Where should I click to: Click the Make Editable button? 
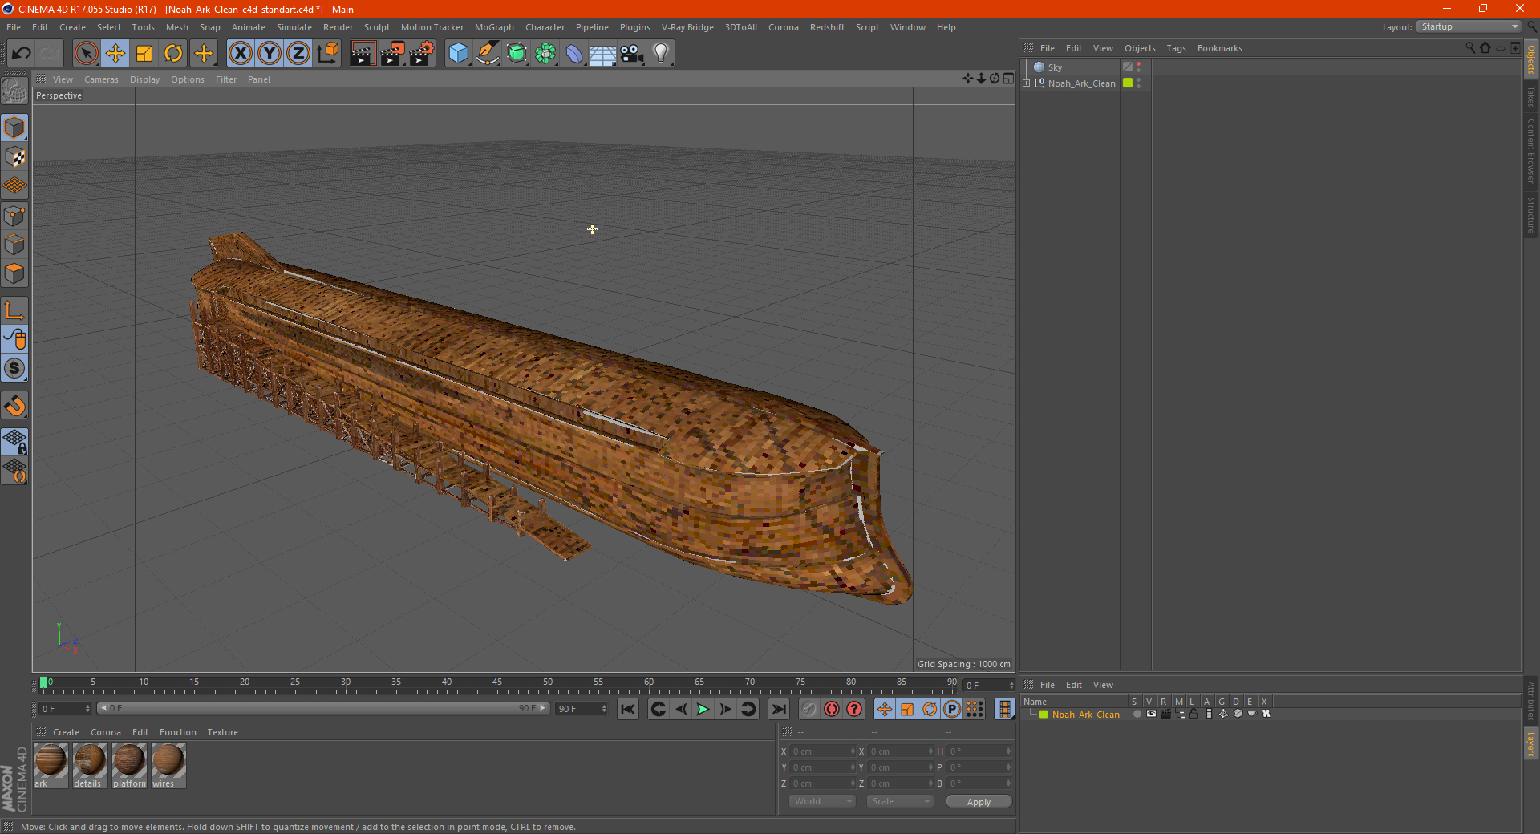coord(14,91)
